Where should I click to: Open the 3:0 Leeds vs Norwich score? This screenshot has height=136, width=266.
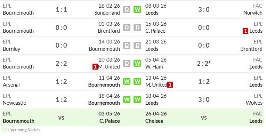[204, 9]
